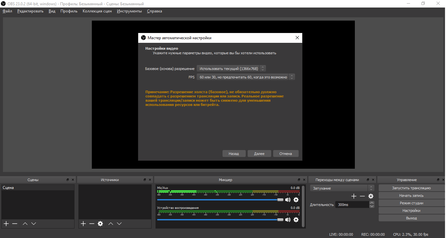Image resolution: width=446 pixels, height=238 pixels.
Task: Move source up arrow in Источники
Action: [111, 224]
